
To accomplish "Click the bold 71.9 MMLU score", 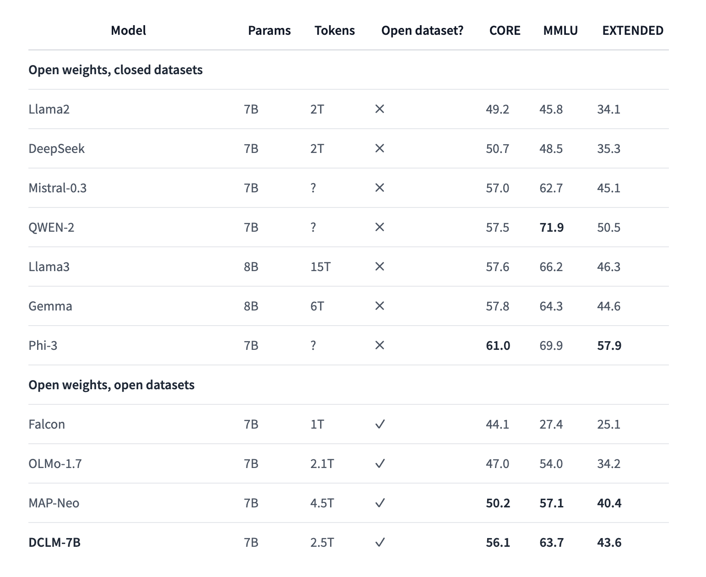I will coord(552,227).
